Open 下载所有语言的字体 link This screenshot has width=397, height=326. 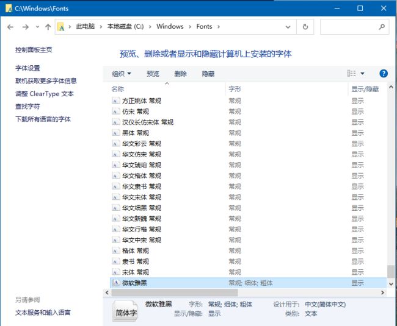click(43, 119)
